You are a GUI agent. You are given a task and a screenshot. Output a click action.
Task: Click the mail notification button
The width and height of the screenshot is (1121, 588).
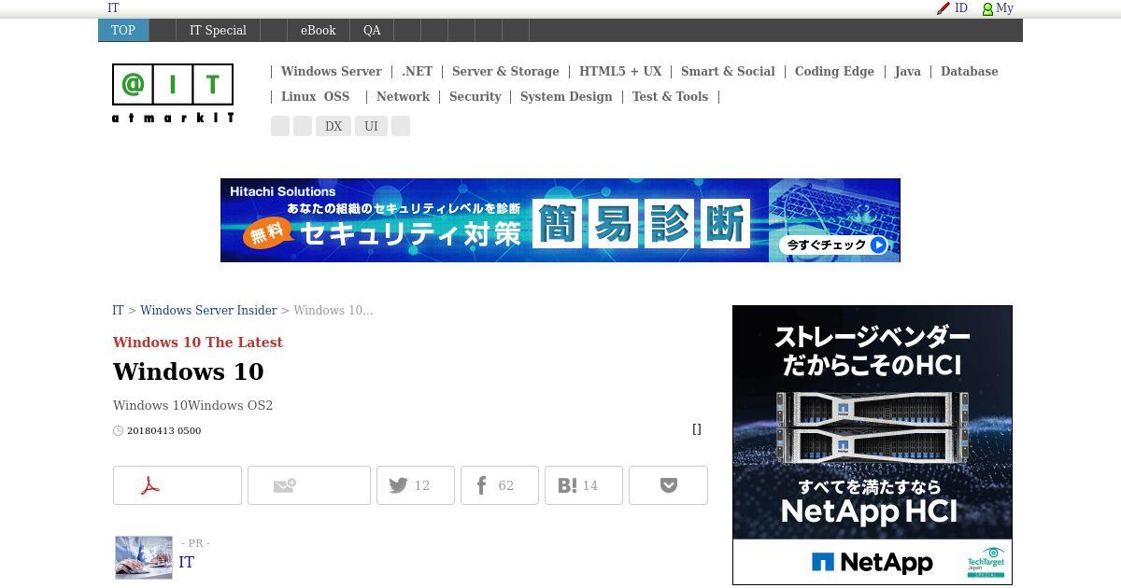point(309,485)
